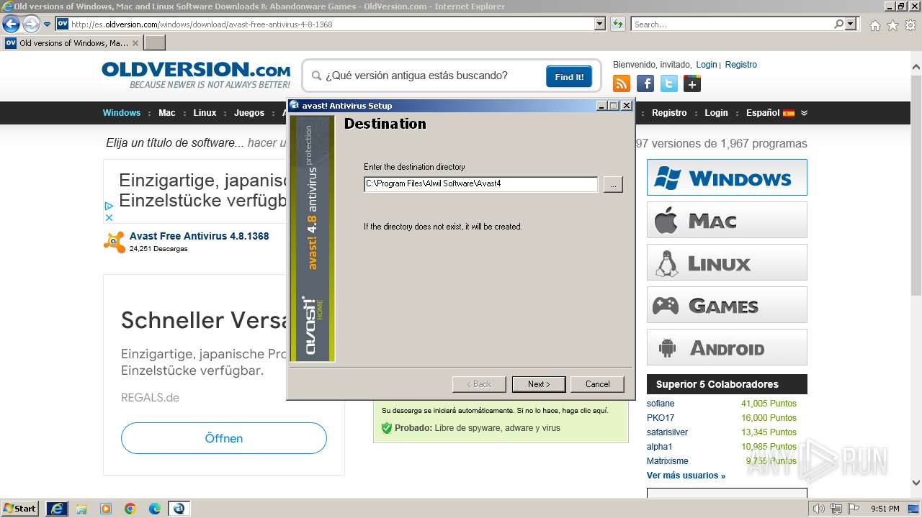Image resolution: width=922 pixels, height=518 pixels.
Task: Select Mac in the site navigation bar
Action: (x=167, y=113)
